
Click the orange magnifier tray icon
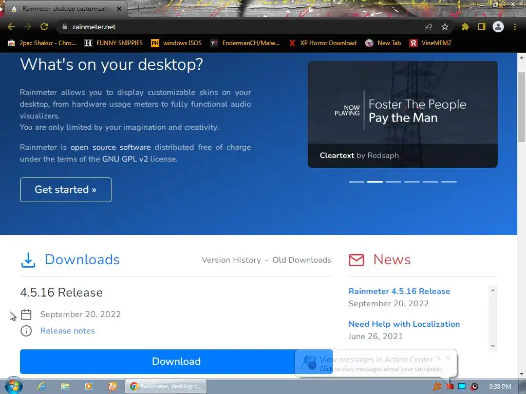(x=437, y=386)
